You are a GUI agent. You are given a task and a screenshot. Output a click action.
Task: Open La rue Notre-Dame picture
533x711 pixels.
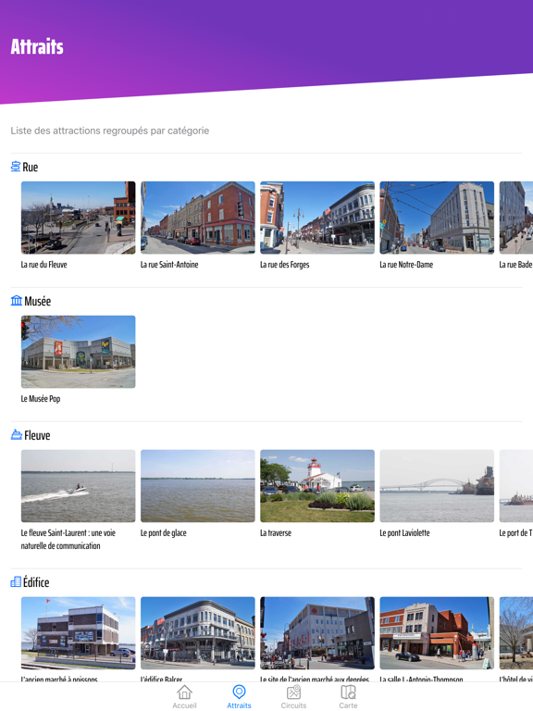pos(437,218)
